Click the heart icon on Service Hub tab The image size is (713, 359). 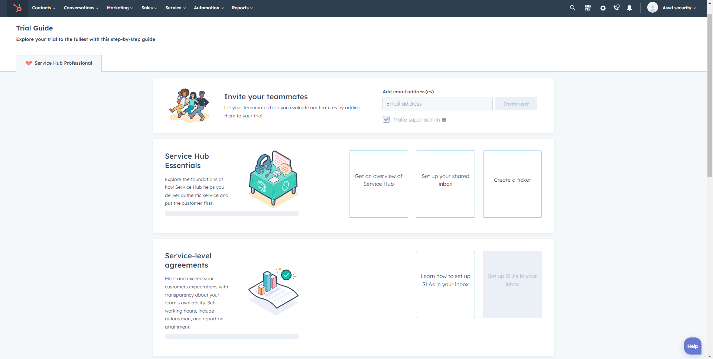tap(29, 63)
